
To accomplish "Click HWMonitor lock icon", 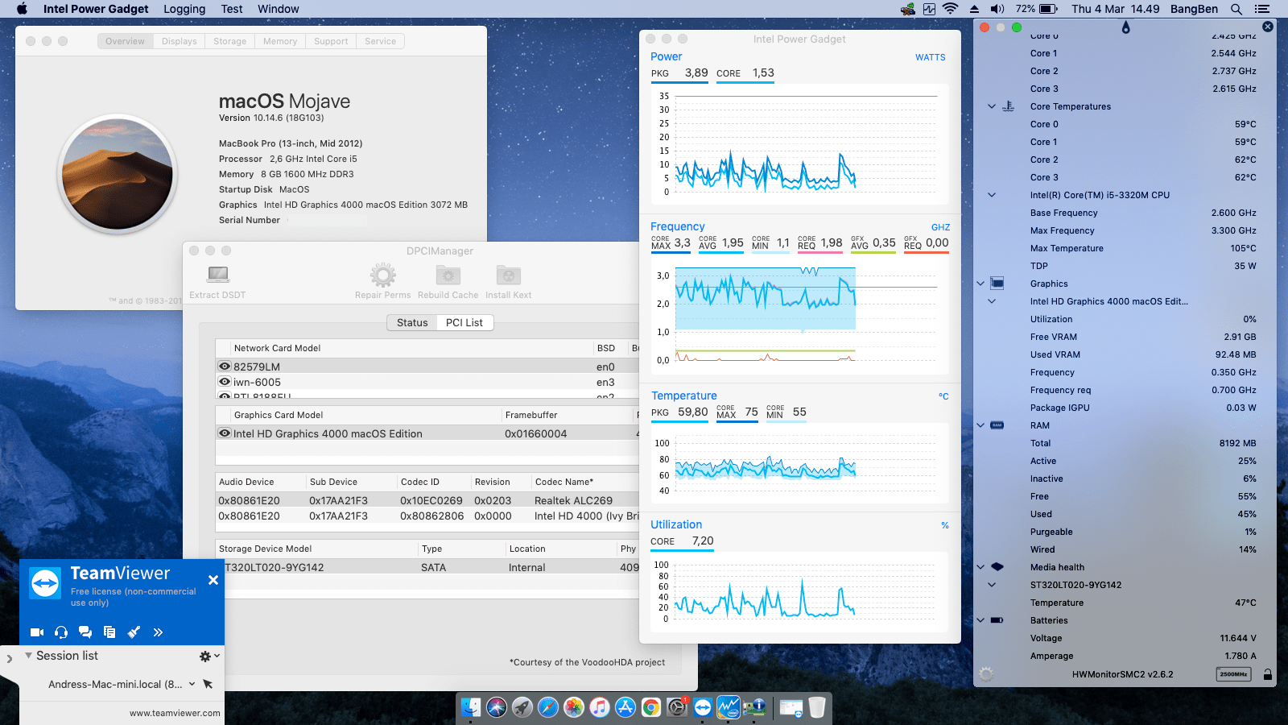I will (1268, 674).
